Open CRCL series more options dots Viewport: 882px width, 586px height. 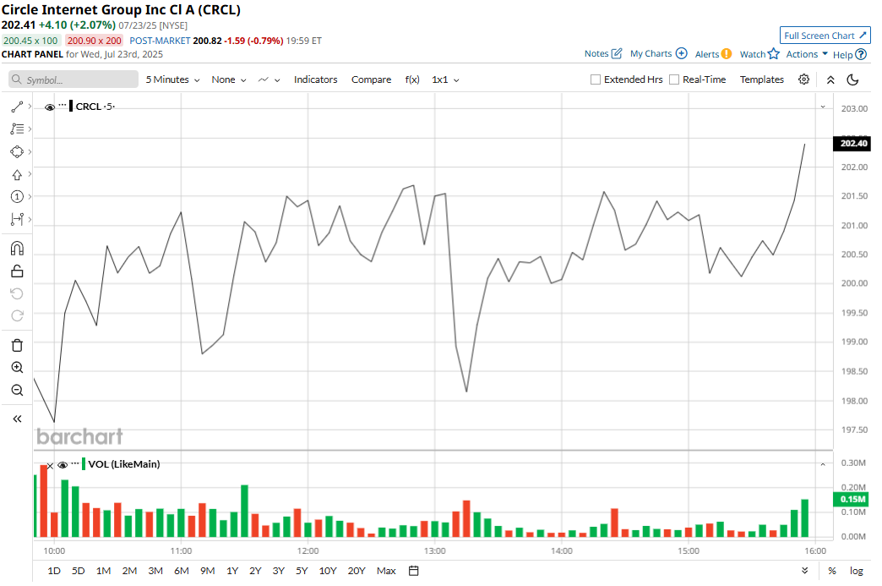click(x=62, y=105)
